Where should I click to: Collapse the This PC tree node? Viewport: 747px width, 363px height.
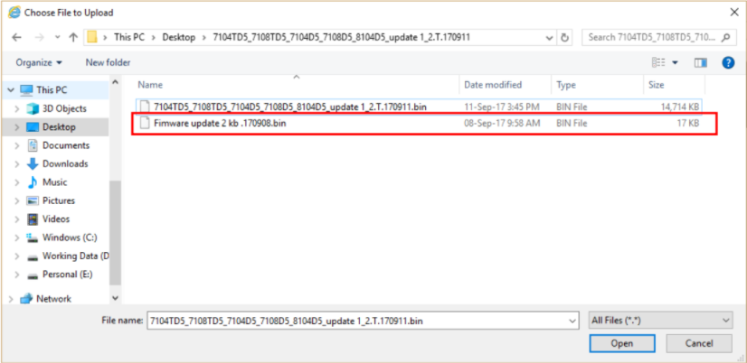click(x=10, y=90)
